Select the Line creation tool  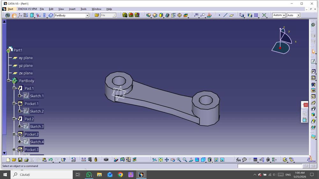point(225,15)
